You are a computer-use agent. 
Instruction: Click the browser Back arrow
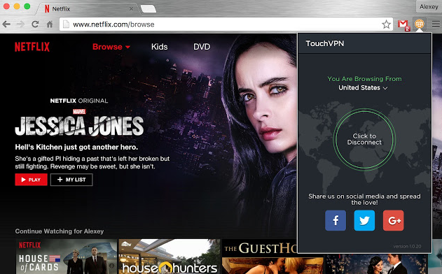6,24
